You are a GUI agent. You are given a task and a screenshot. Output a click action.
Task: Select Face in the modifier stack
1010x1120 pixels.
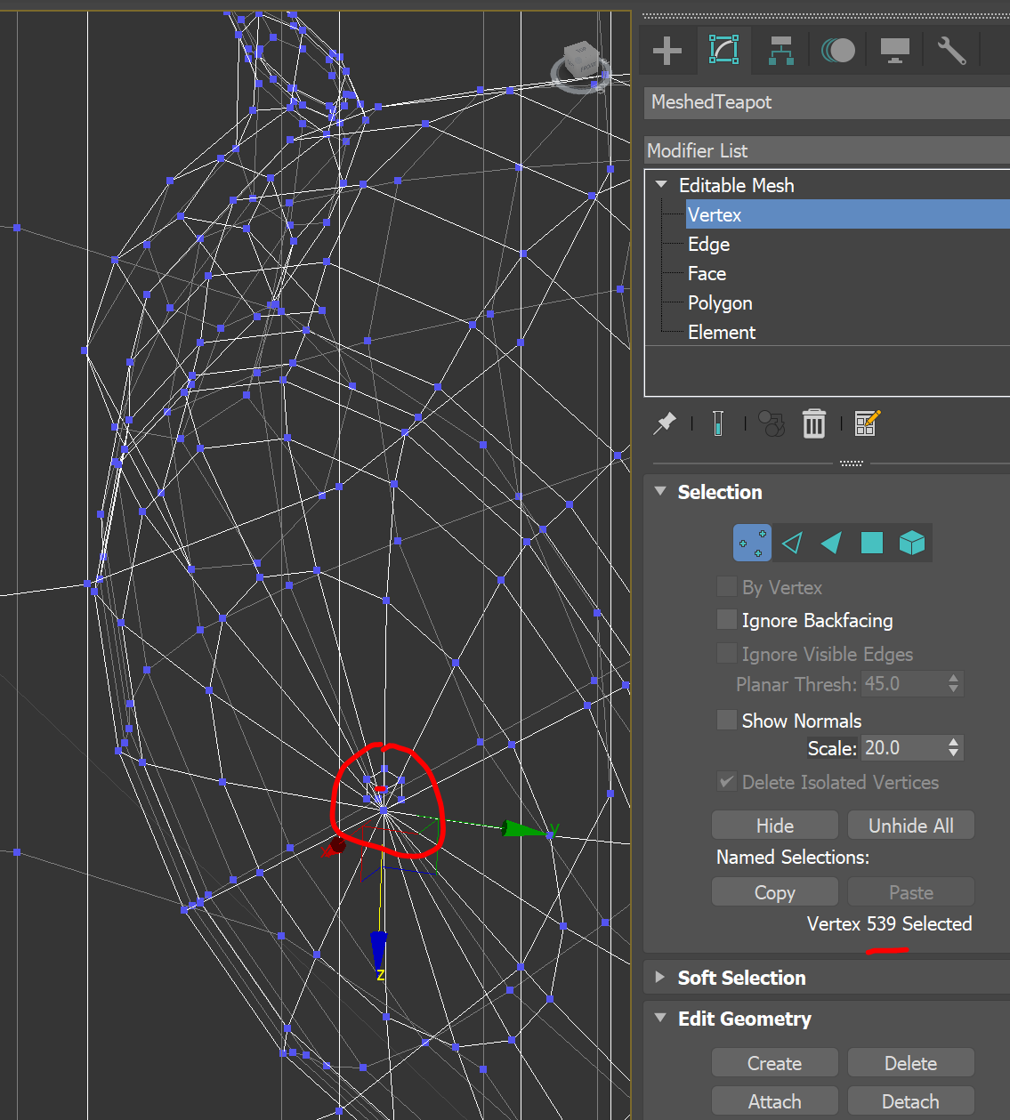click(707, 273)
